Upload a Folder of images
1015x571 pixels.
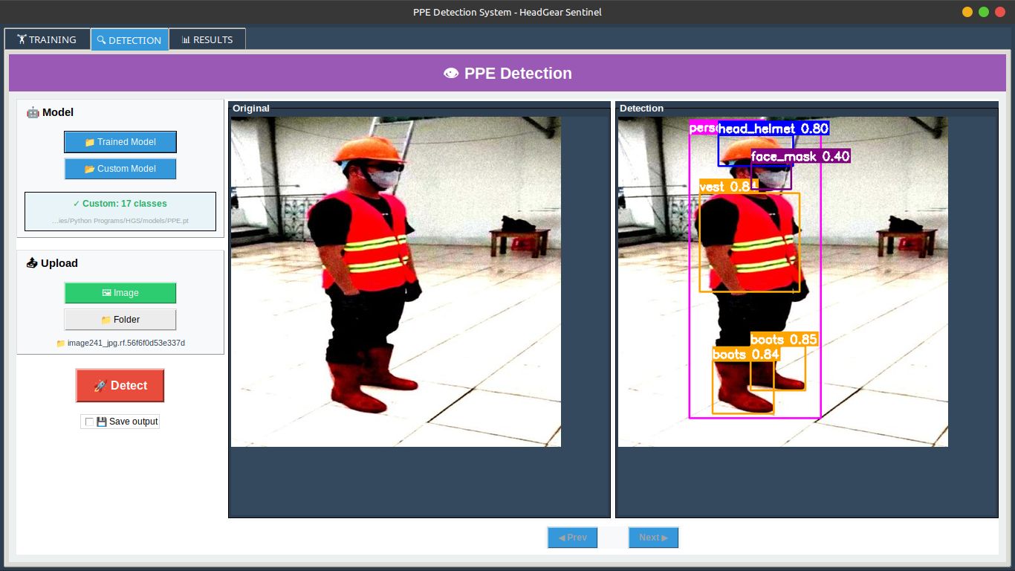pyautogui.click(x=120, y=320)
